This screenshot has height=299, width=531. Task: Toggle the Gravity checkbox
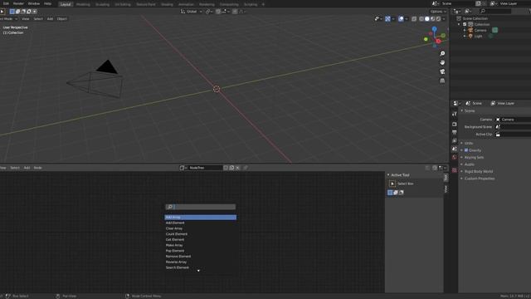click(x=466, y=150)
